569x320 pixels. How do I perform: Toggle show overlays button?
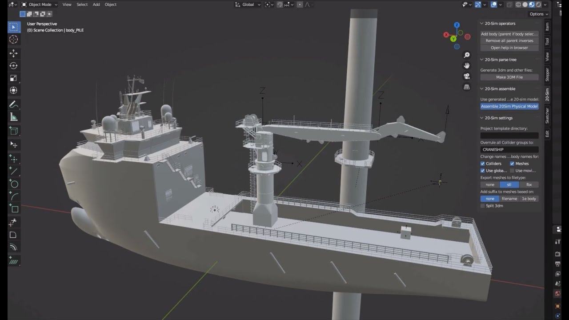coord(494,4)
